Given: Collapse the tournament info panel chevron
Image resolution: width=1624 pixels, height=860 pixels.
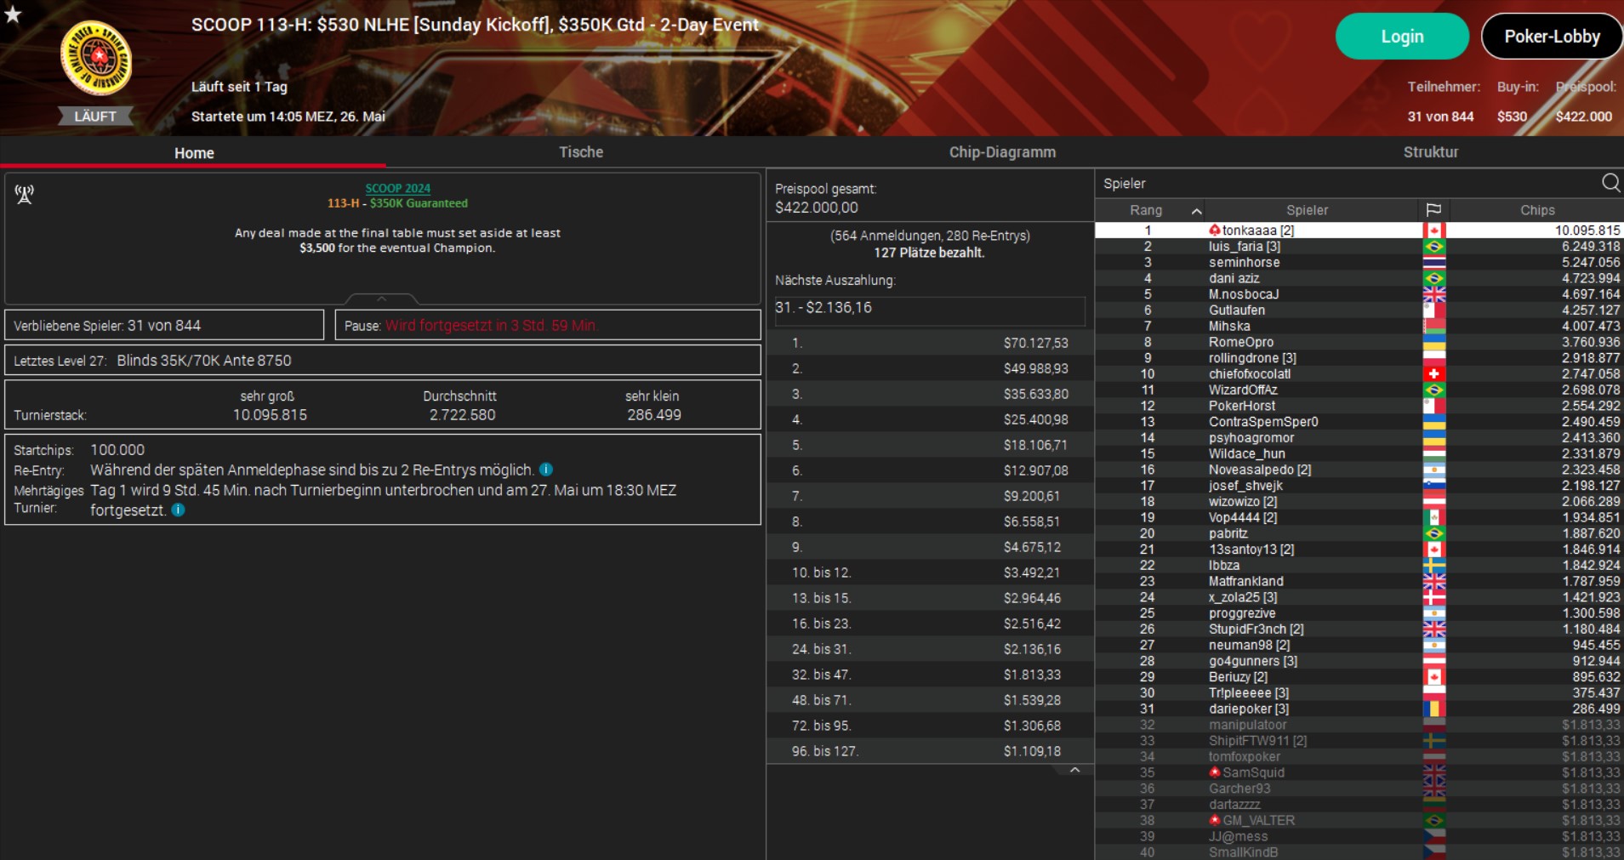Looking at the screenshot, I should [381, 299].
